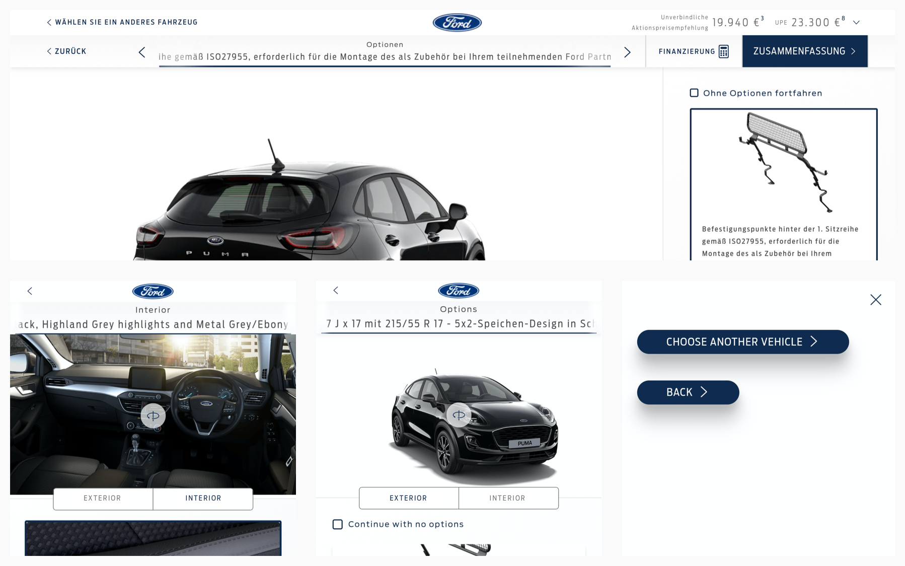Expand the price details chevron
The image size is (905, 566).
point(856,23)
